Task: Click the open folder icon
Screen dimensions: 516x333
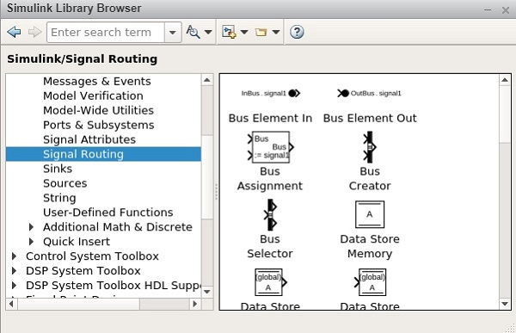Action: (x=261, y=32)
